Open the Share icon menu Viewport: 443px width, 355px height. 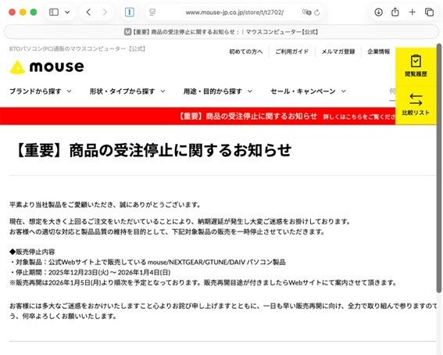[x=395, y=12]
